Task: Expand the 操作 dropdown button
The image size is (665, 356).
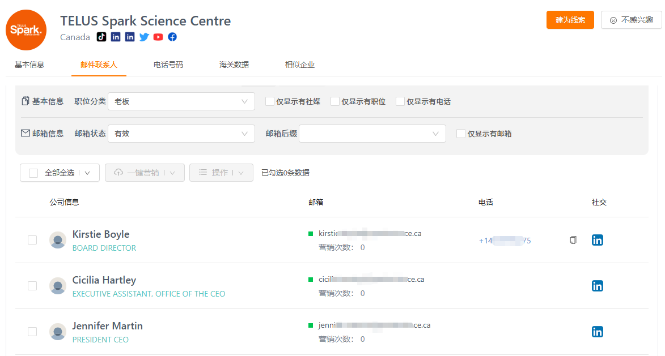Action: 221,173
